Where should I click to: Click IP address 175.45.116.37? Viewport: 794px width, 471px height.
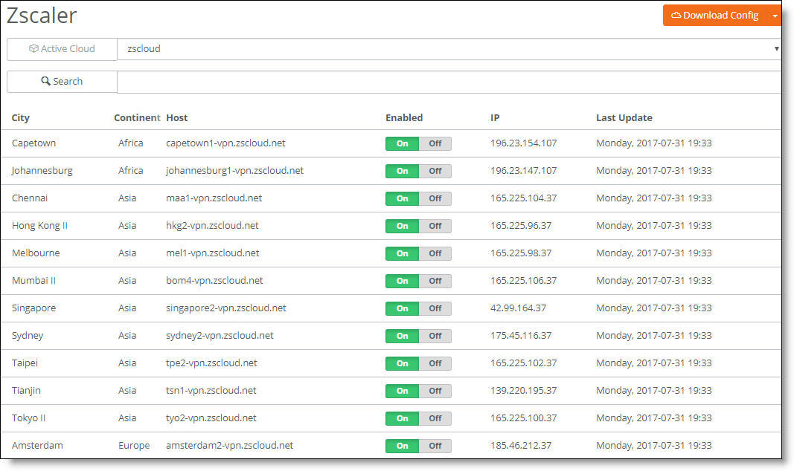click(x=521, y=335)
